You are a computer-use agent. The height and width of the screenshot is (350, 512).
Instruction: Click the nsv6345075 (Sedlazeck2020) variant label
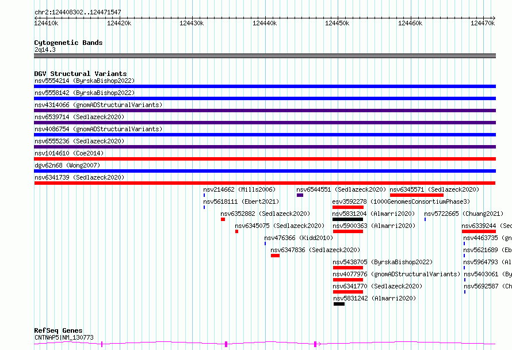280,226
